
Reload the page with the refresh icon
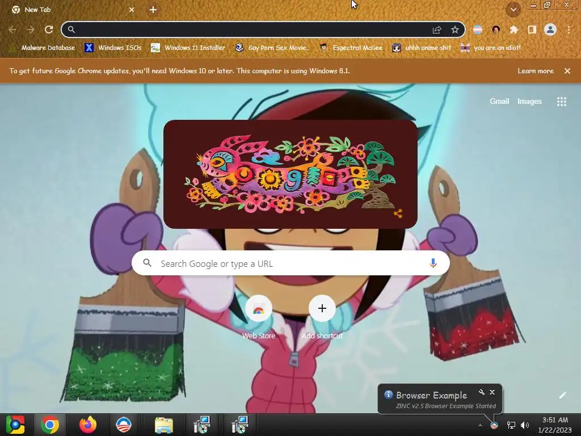(49, 30)
